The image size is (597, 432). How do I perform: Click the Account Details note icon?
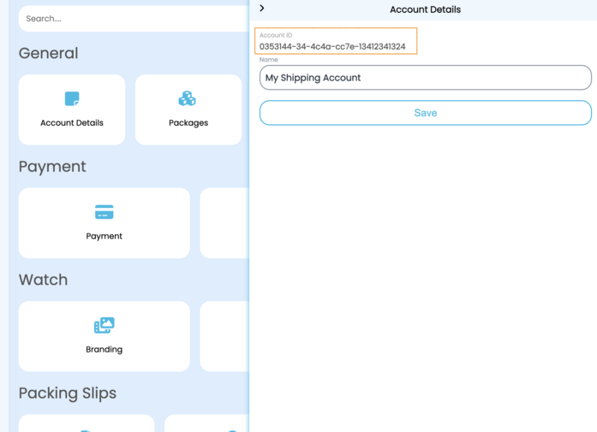point(72,99)
